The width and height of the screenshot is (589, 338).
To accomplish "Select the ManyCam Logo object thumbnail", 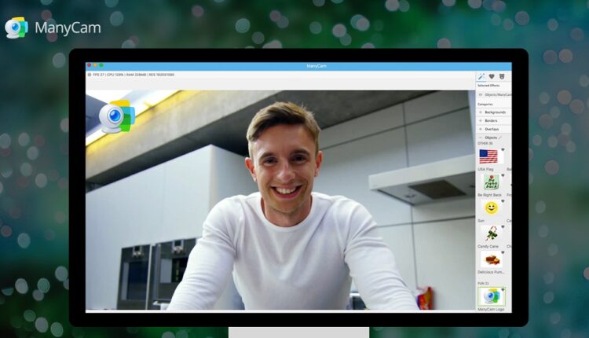I will tap(492, 296).
